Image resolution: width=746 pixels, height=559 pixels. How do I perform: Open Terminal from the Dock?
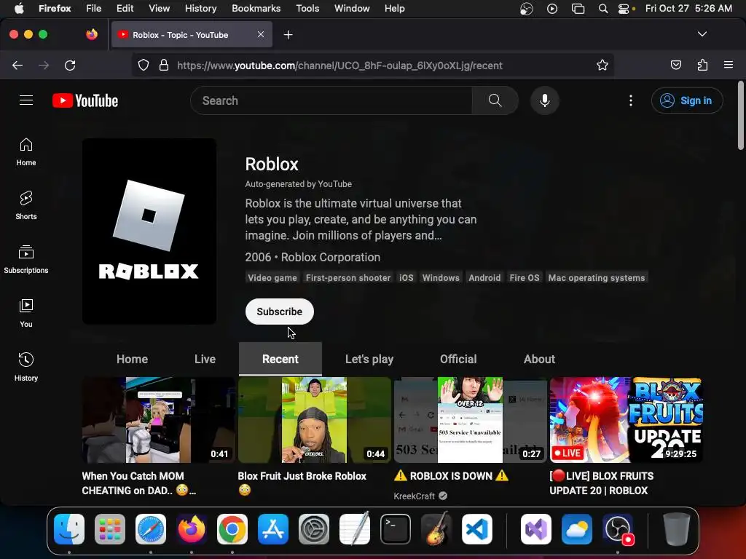396,529
